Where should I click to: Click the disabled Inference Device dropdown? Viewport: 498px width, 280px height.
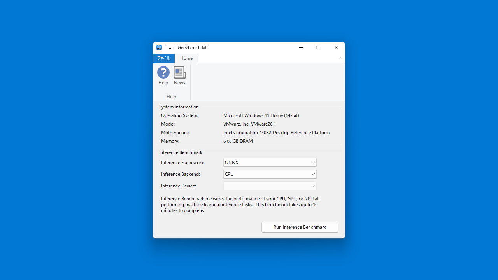click(x=270, y=186)
